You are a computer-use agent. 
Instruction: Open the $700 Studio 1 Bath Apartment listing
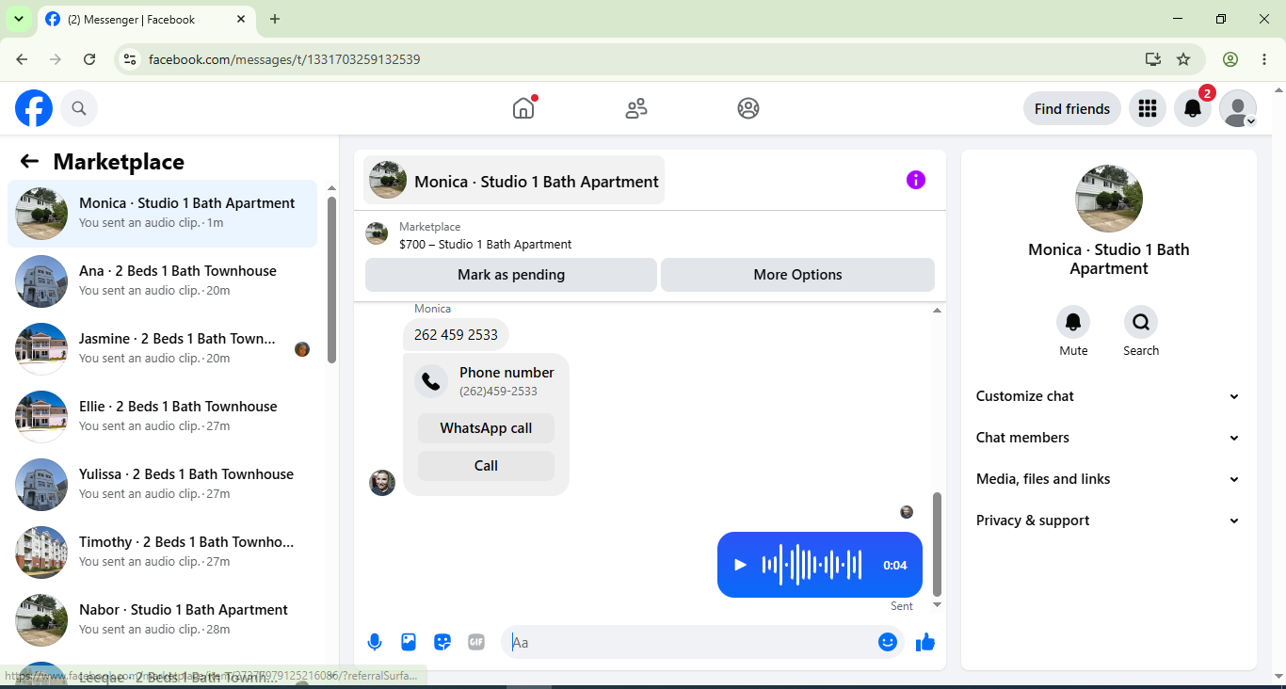[485, 244]
